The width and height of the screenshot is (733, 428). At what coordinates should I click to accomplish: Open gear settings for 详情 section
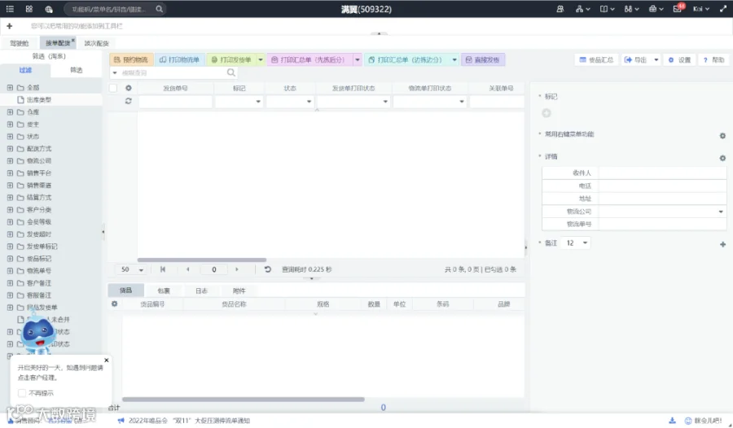722,158
